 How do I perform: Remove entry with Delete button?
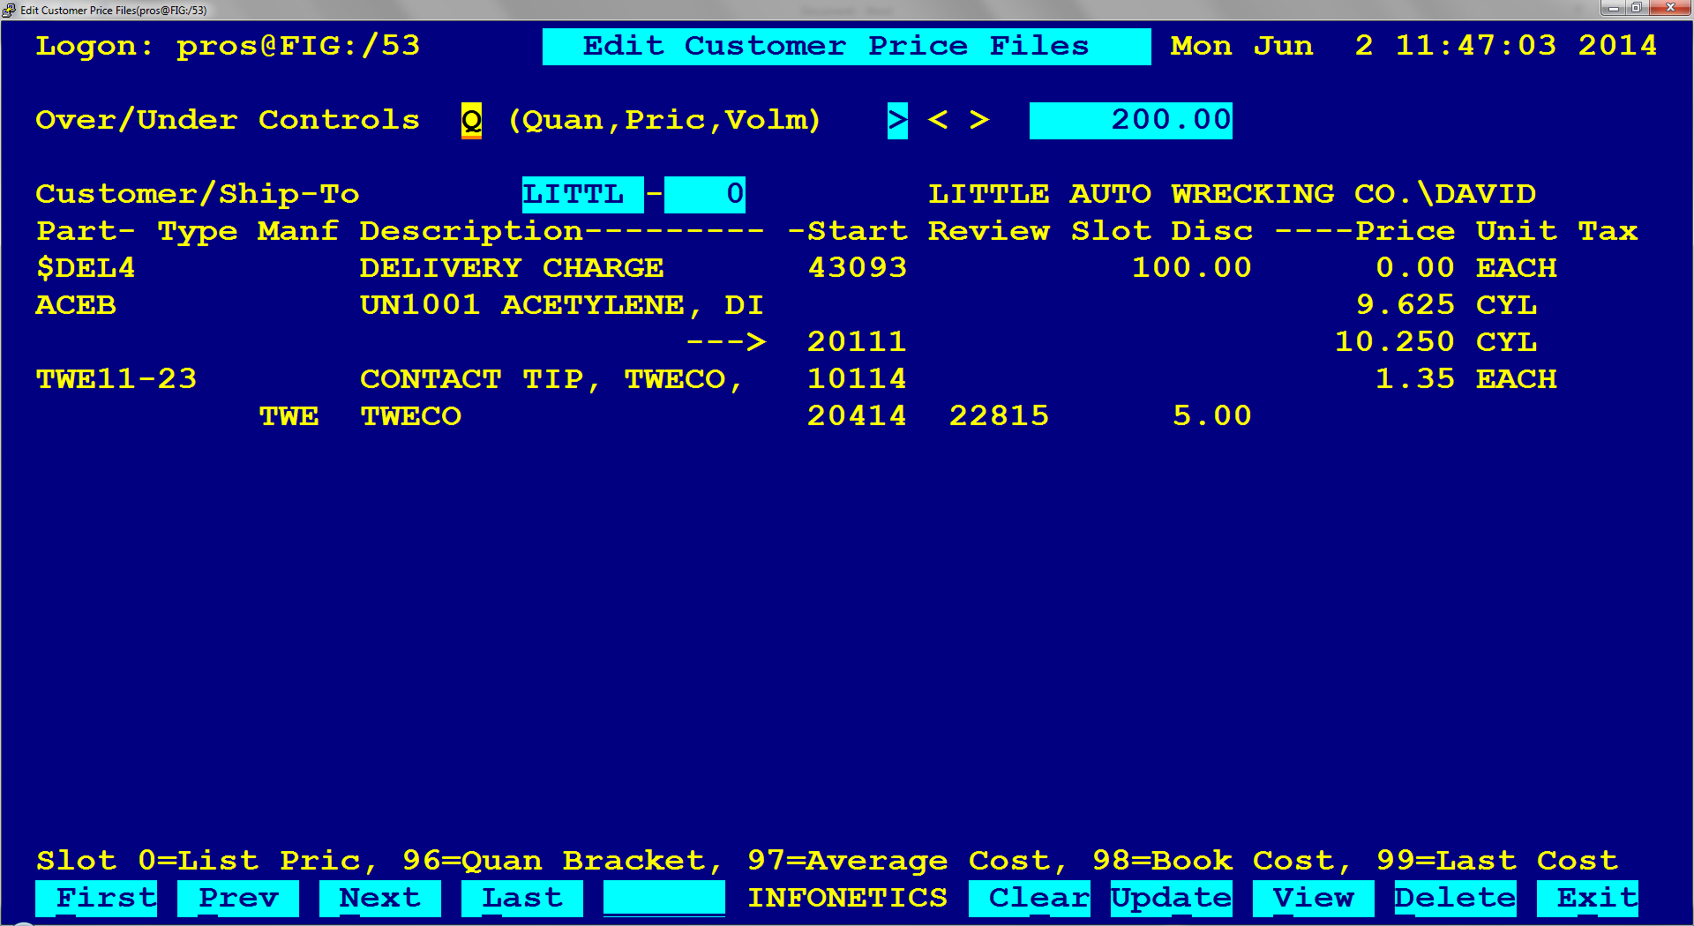[1456, 898]
